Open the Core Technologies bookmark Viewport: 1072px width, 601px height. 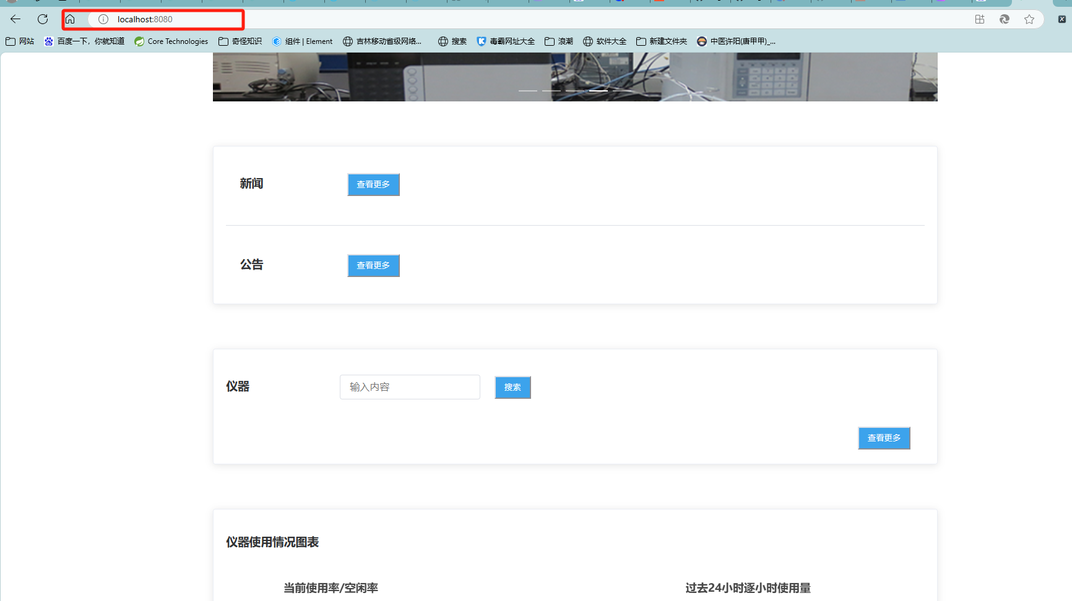[171, 41]
